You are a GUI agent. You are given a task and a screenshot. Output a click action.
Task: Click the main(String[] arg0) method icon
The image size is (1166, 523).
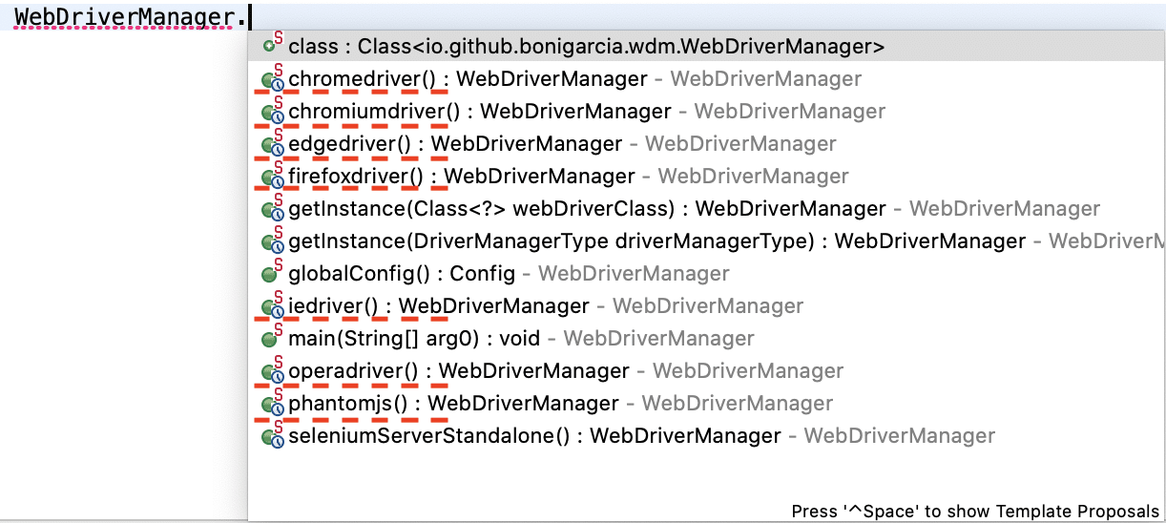272,339
